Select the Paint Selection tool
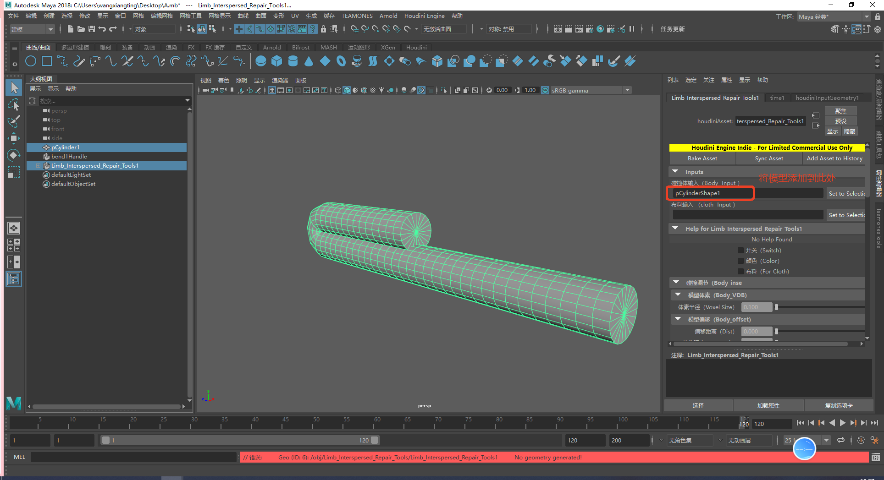This screenshot has height=480, width=884. (x=14, y=121)
